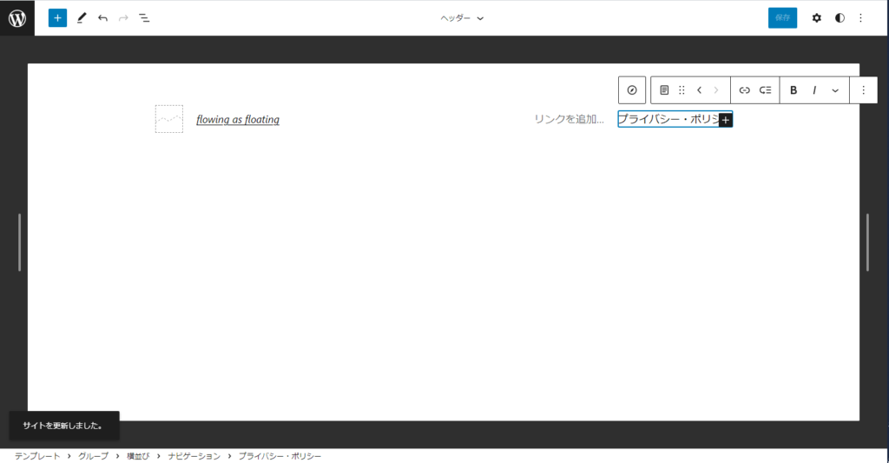Toggle italic formatting
The width and height of the screenshot is (889, 463).
(x=814, y=90)
